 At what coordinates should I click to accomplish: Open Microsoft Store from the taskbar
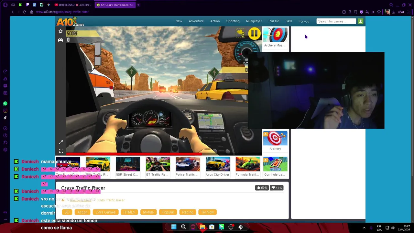pyautogui.click(x=212, y=227)
